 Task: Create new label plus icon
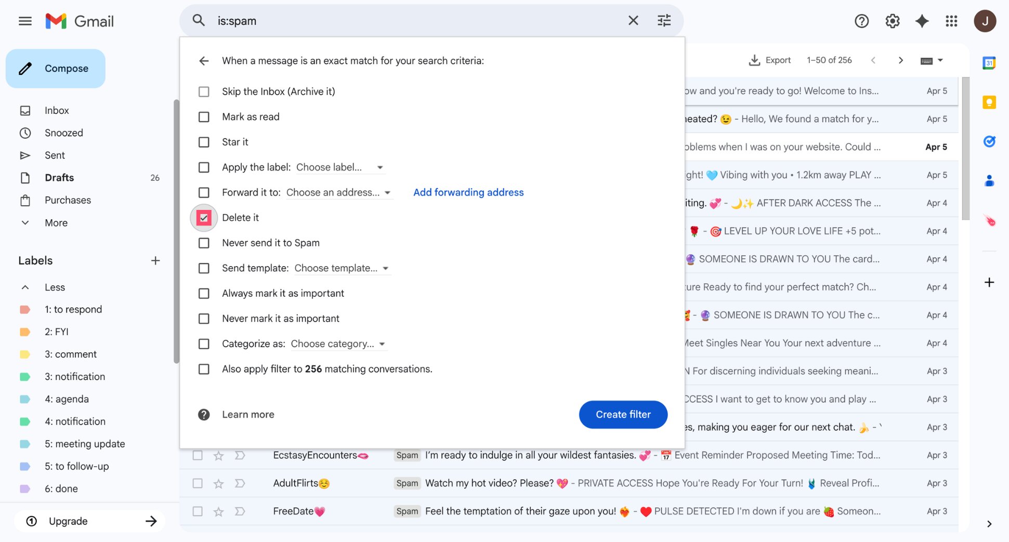pyautogui.click(x=155, y=261)
